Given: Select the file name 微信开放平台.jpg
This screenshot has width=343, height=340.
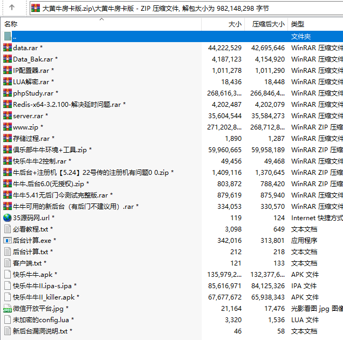Looking at the screenshot, I should point(38,309).
